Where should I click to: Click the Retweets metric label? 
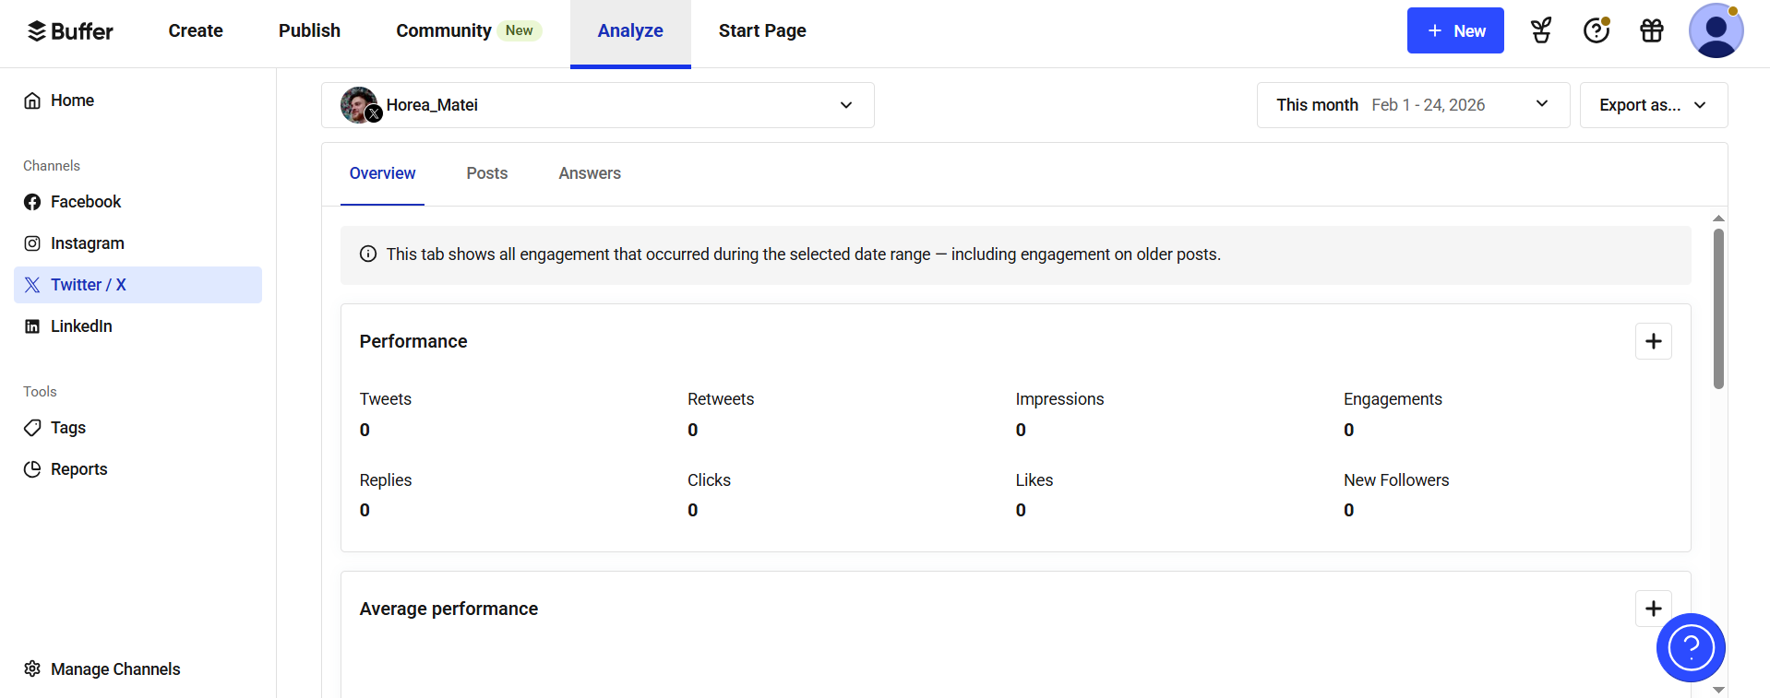point(721,399)
